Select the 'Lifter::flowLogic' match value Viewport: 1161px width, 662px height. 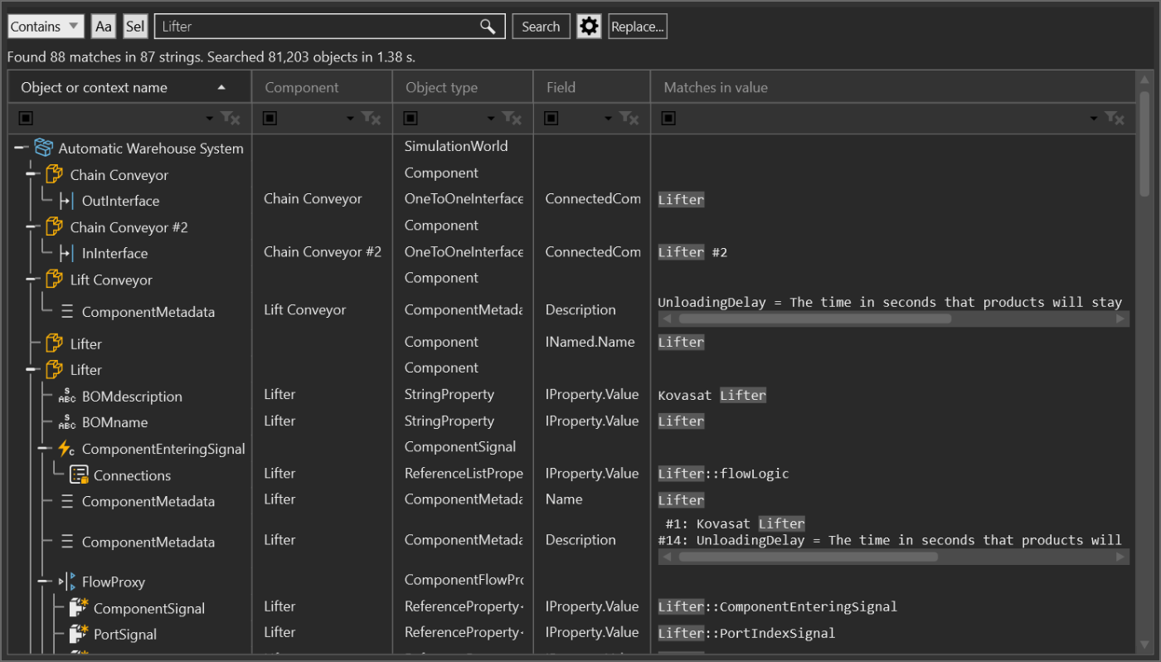pyautogui.click(x=723, y=474)
